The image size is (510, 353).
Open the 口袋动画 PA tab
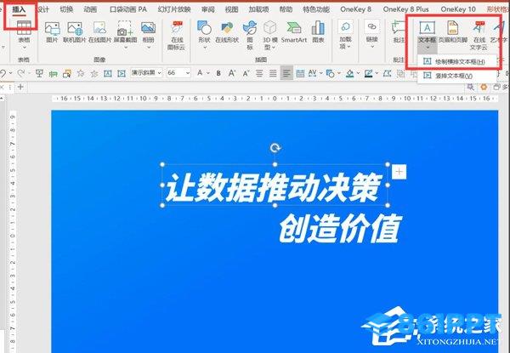[127, 9]
